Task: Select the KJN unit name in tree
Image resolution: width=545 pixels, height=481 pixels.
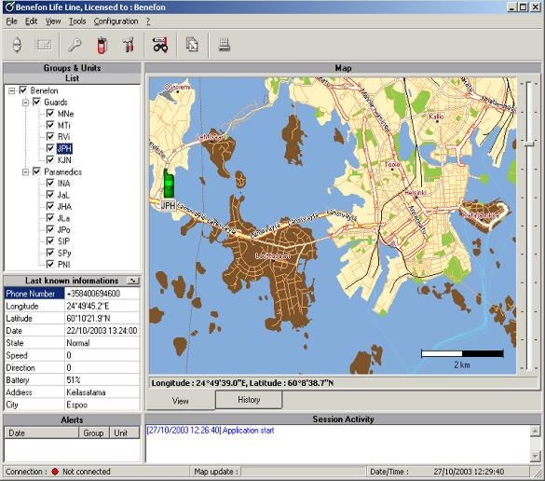Action: 64,160
